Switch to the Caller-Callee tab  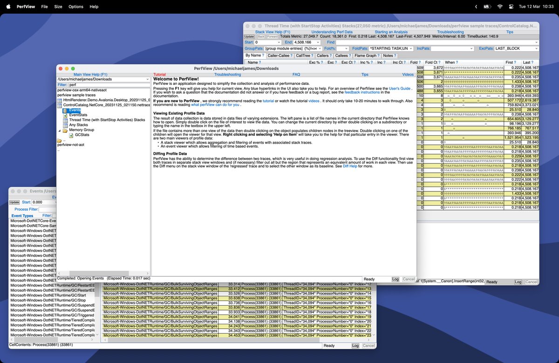tap(280, 55)
